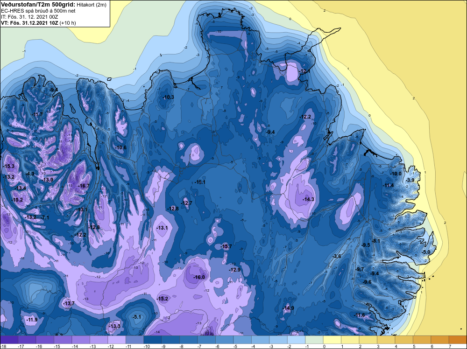
Task: Select the -3.9 temperature value on map
Action: 410,180
